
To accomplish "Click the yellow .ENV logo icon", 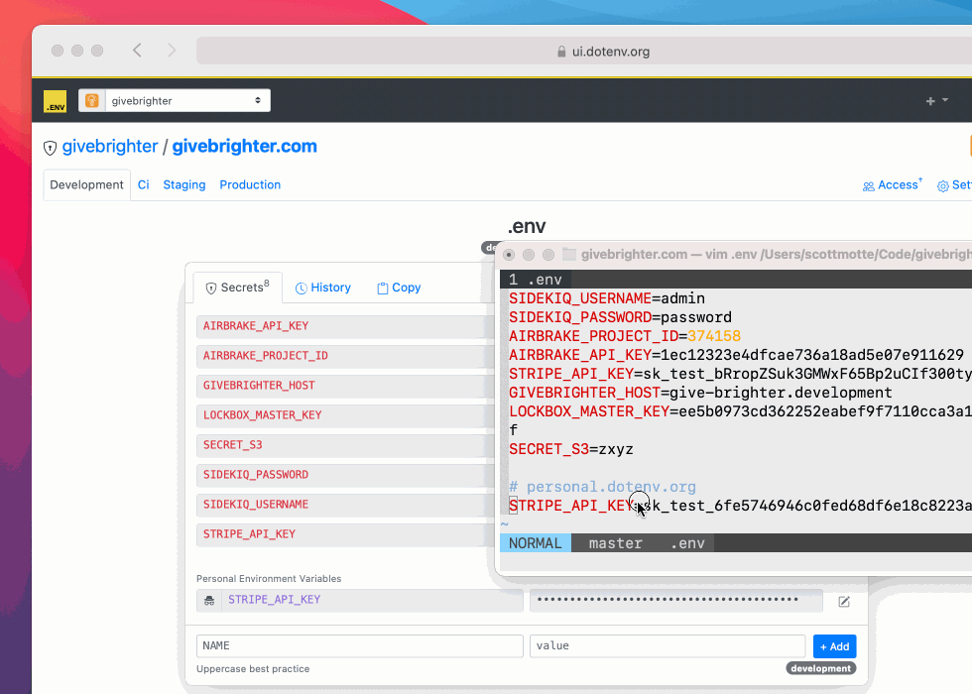I will pyautogui.click(x=56, y=101).
